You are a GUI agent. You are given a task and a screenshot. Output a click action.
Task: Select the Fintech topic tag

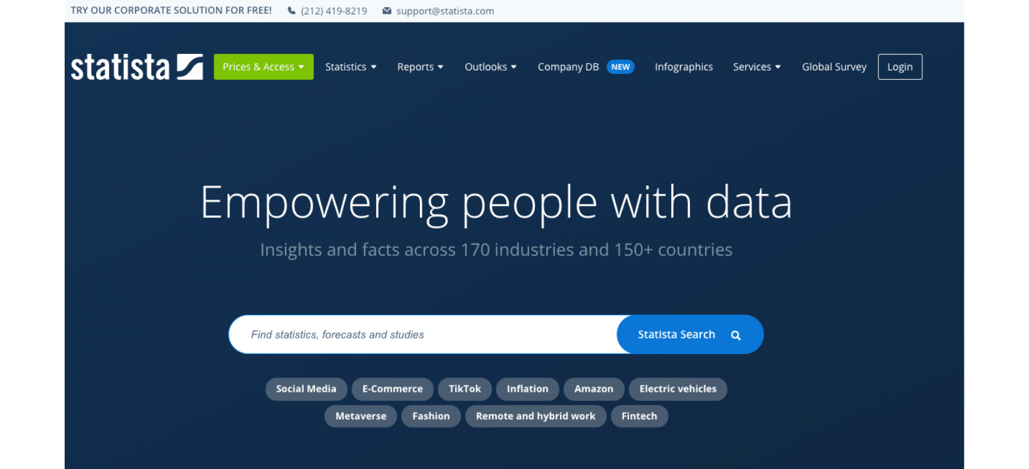tap(639, 416)
